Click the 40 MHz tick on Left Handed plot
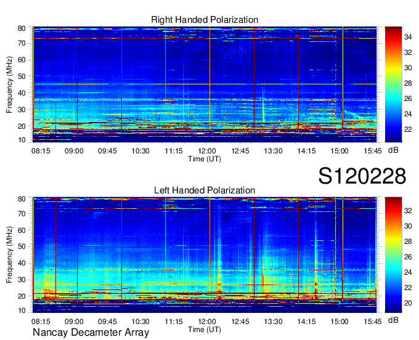 click(22, 263)
